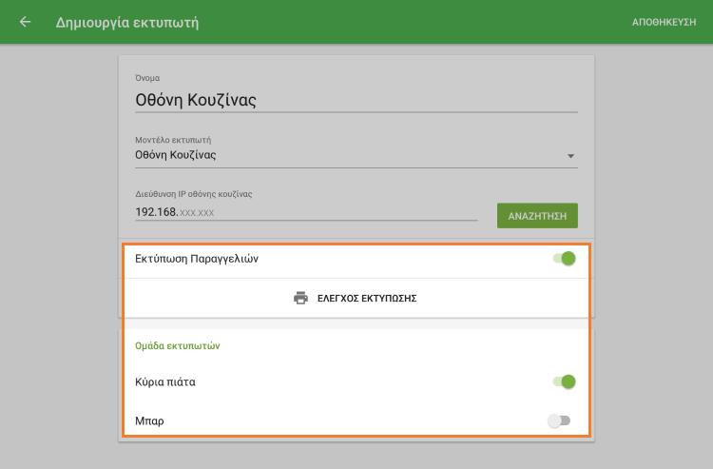Click the Διεύθυνση IP οθόνης κουζίνας caption
The image size is (713, 469).
coord(193,194)
